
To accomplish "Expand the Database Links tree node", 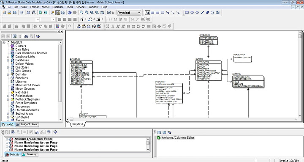I will click(x=8, y=57).
